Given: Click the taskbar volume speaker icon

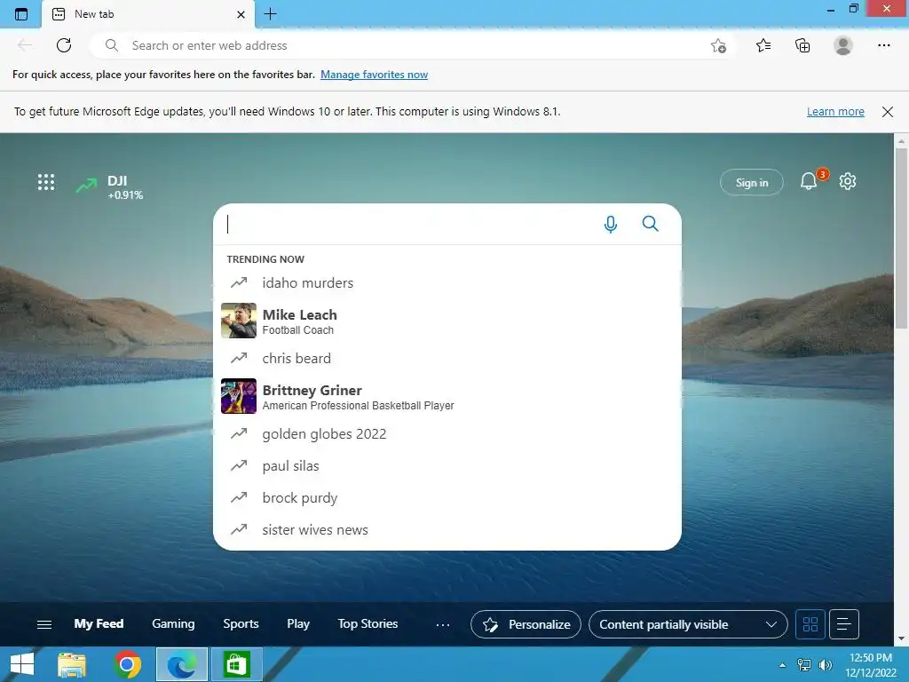Looking at the screenshot, I should coord(825,664).
